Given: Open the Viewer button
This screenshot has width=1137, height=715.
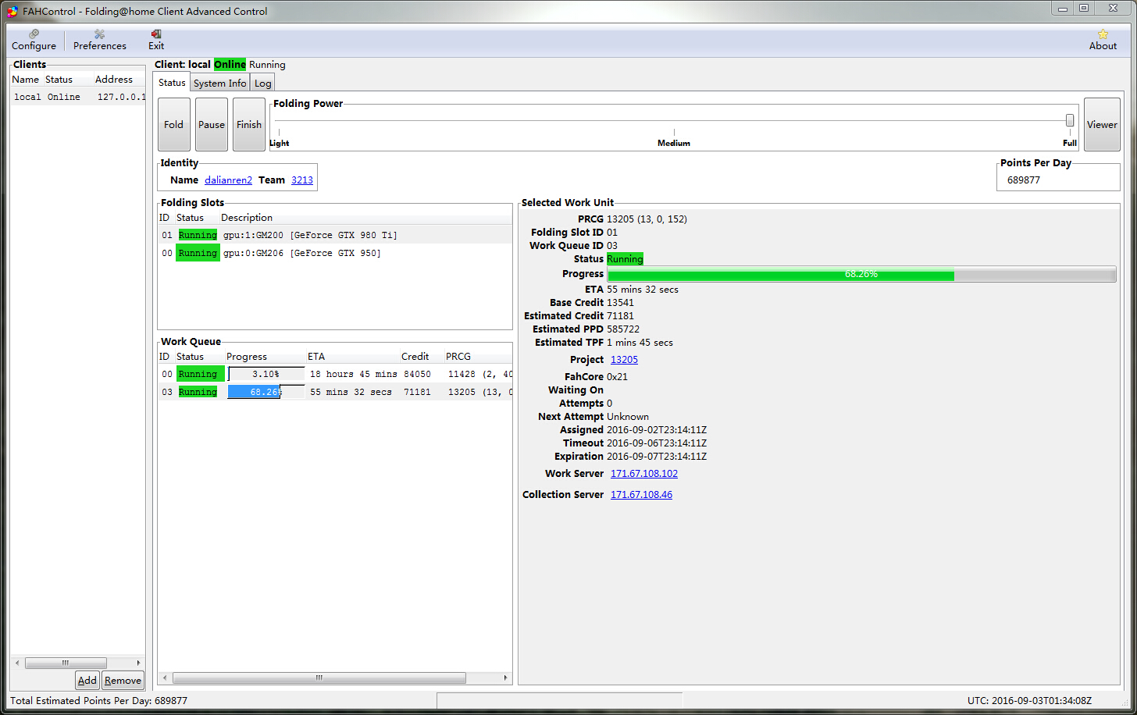Looking at the screenshot, I should point(1102,124).
